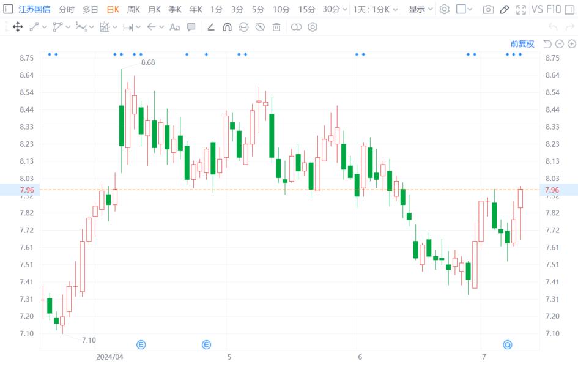Viewport: 578px width, 367px height.
Task: Select the 15分 interval
Action: click(x=306, y=9)
